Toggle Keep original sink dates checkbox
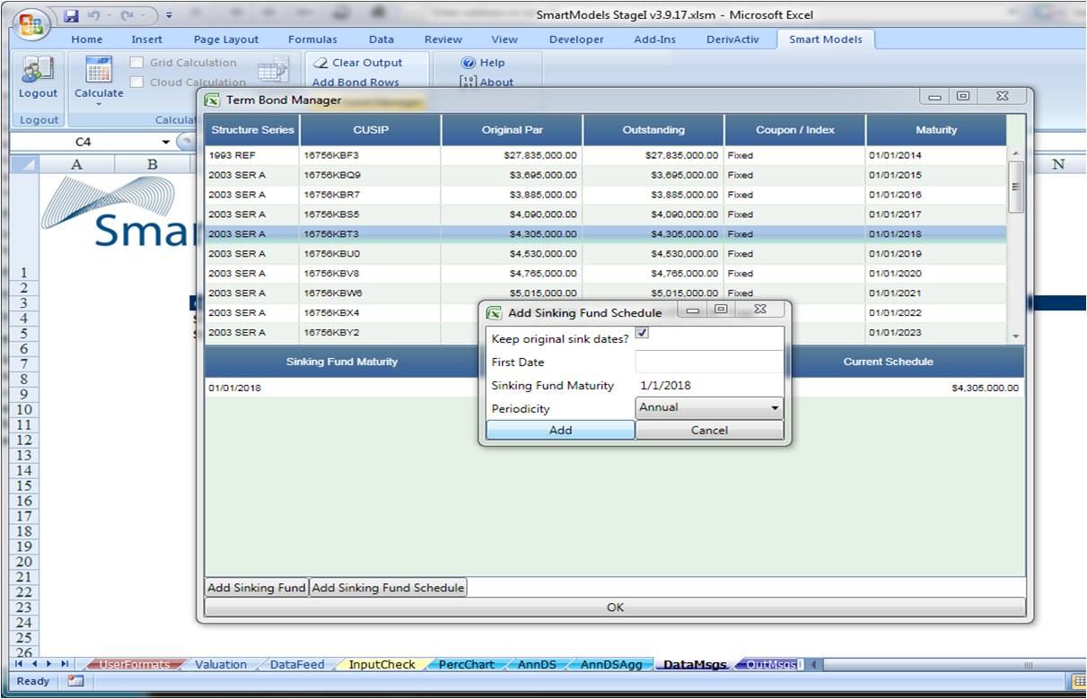The height and width of the screenshot is (699, 1087). coord(643,333)
